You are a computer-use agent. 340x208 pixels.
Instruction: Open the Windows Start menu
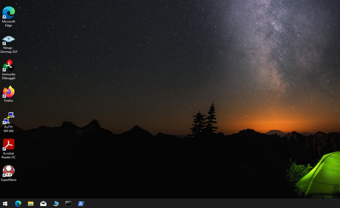tap(5, 204)
